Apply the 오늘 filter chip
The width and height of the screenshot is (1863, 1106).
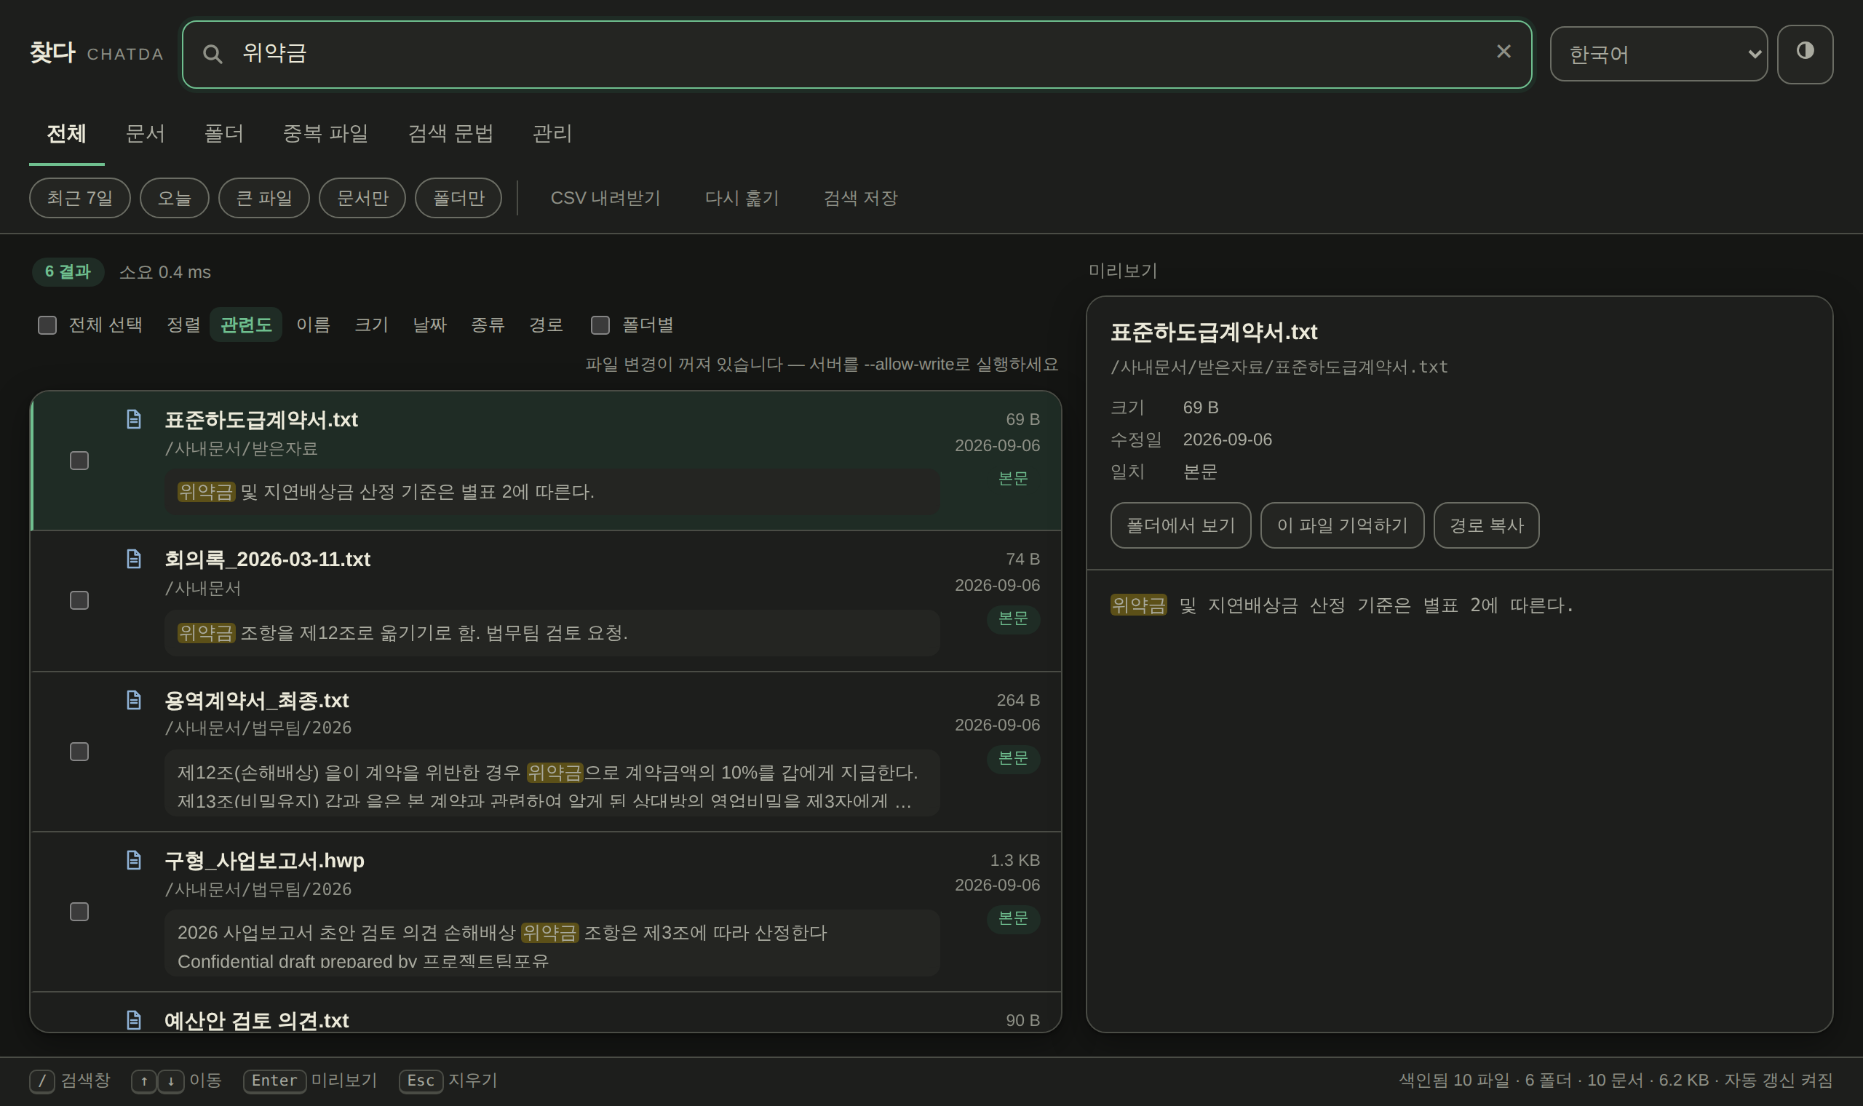(175, 198)
